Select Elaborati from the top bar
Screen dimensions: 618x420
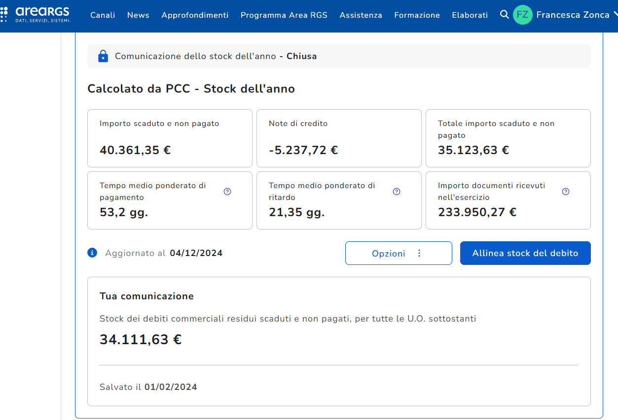point(470,15)
